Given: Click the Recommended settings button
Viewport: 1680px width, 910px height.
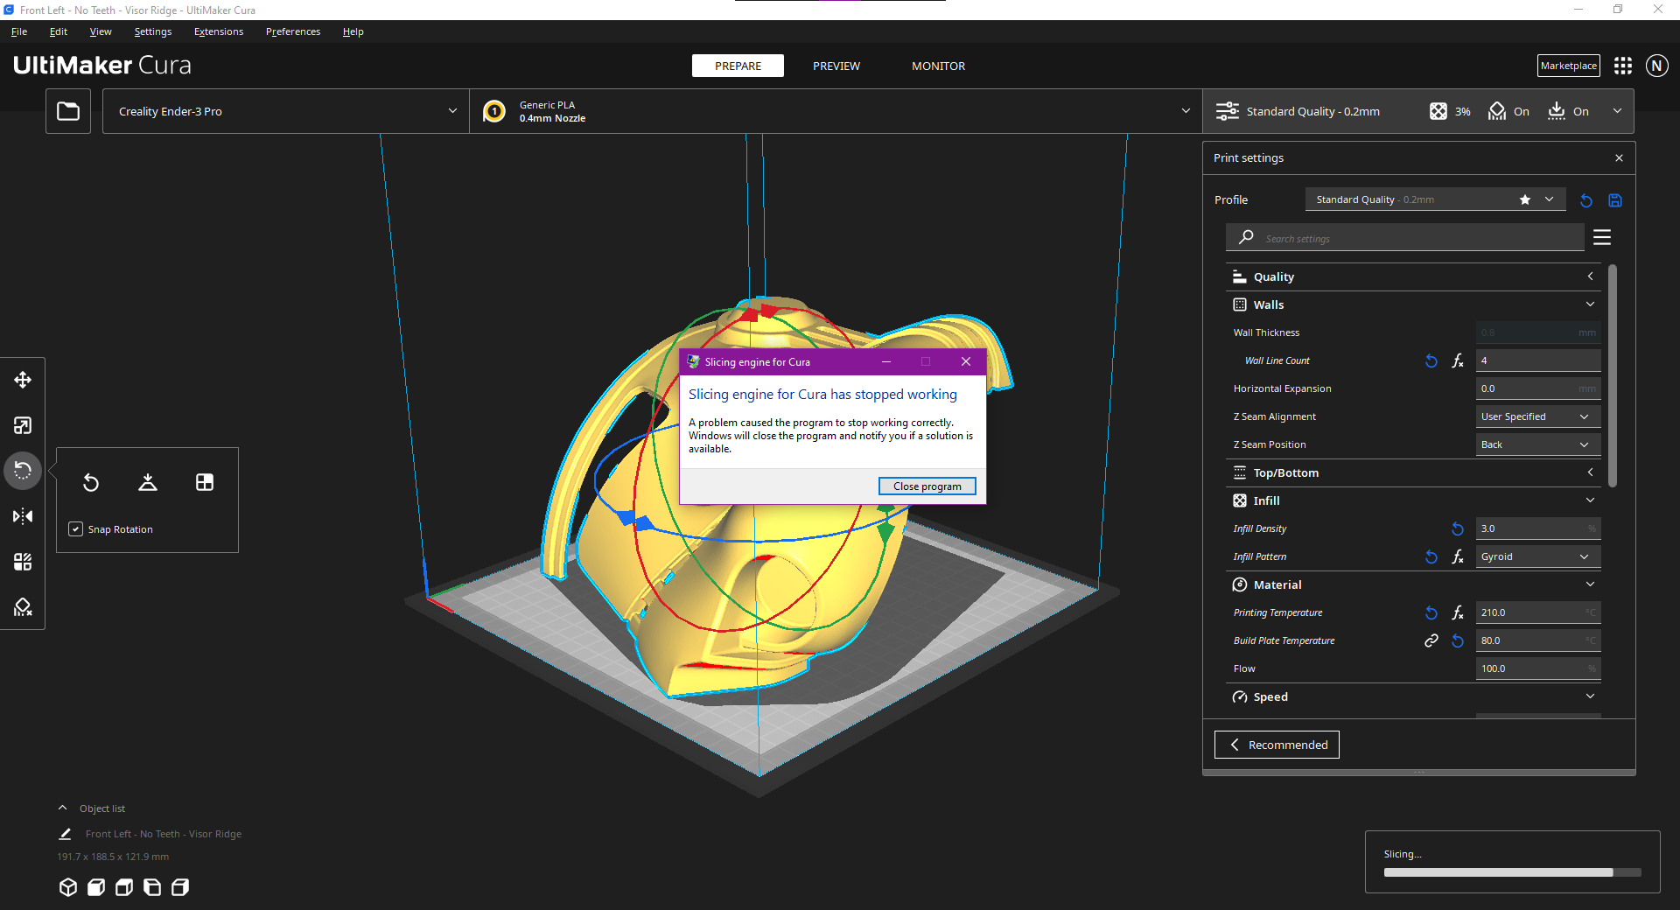Looking at the screenshot, I should click(1277, 745).
